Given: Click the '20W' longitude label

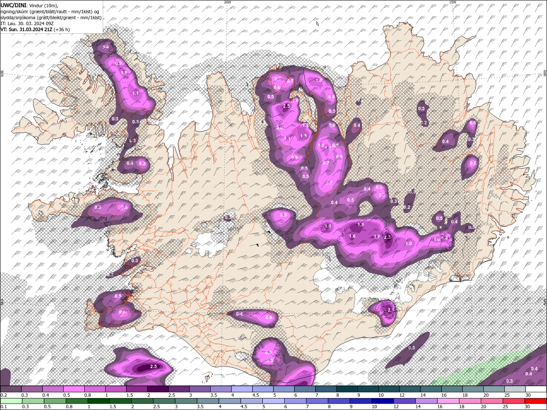Looking at the screenshot, I should click(227, 2).
